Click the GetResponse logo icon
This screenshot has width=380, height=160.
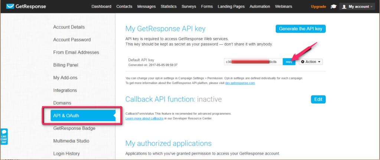pos(10,7)
